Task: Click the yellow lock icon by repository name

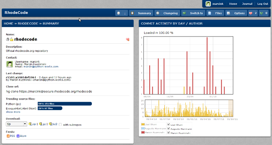Action: [12, 39]
